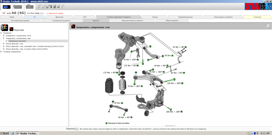
Task: Open the Двигатель tab
Action: (59, 17)
